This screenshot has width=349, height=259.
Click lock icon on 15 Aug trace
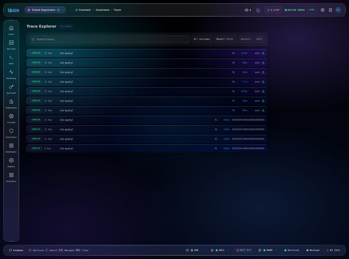263,53
